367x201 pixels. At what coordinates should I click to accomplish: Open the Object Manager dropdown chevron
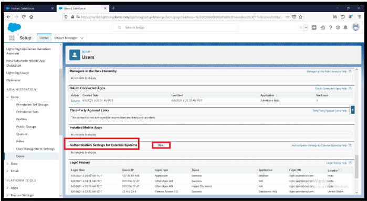click(82, 38)
